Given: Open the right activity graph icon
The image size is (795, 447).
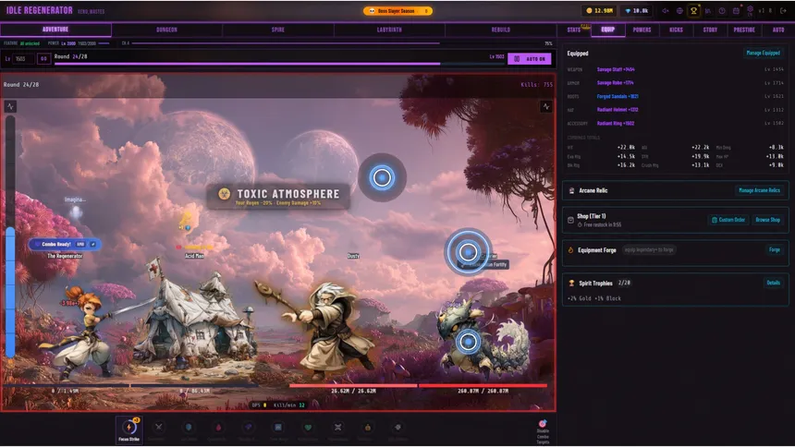Looking at the screenshot, I should 545,106.
